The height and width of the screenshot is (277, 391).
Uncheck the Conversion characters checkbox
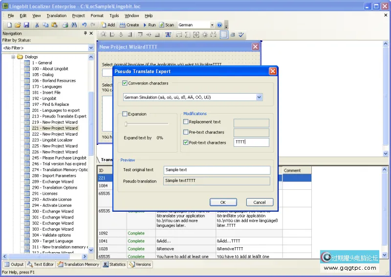[125, 83]
